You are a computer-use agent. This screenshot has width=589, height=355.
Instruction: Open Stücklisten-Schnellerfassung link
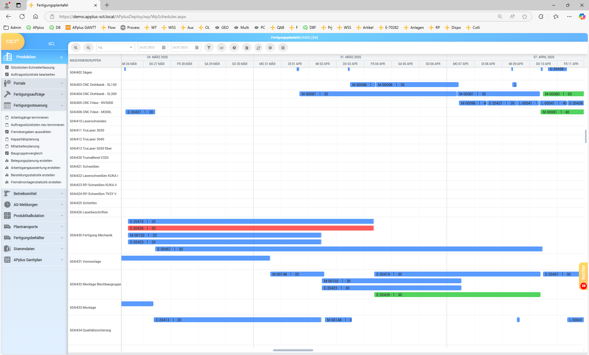tap(33, 67)
